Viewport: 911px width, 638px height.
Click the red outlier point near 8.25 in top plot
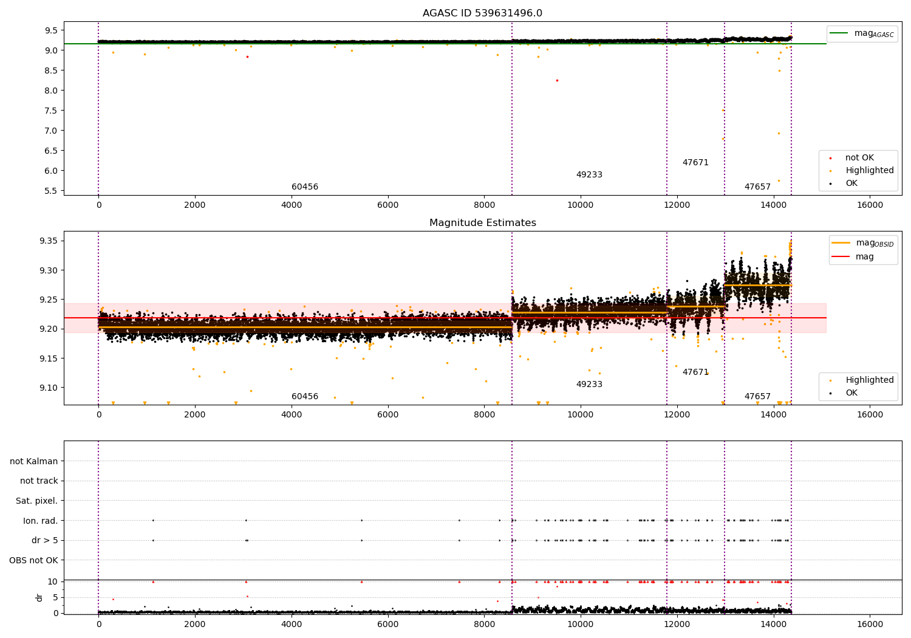[x=557, y=80]
